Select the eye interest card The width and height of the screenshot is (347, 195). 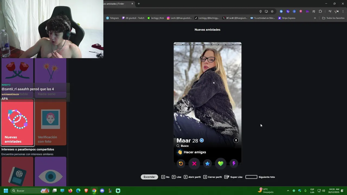point(50,171)
